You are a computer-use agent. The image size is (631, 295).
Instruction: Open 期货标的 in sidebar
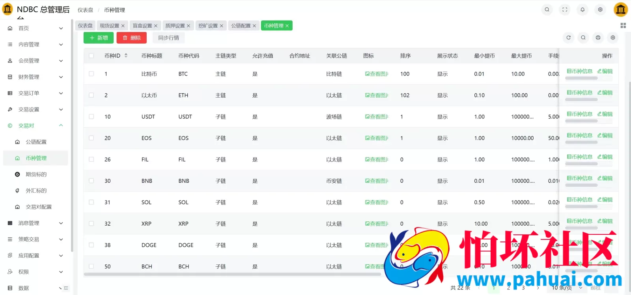(35, 174)
